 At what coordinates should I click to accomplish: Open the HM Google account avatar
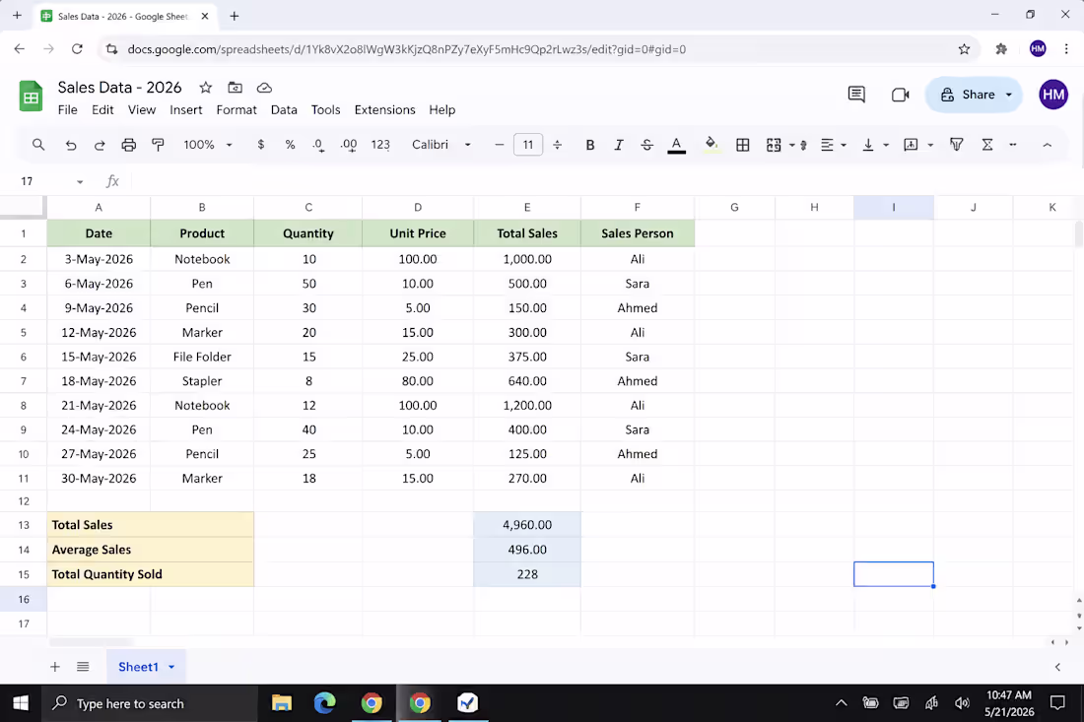tap(1052, 95)
